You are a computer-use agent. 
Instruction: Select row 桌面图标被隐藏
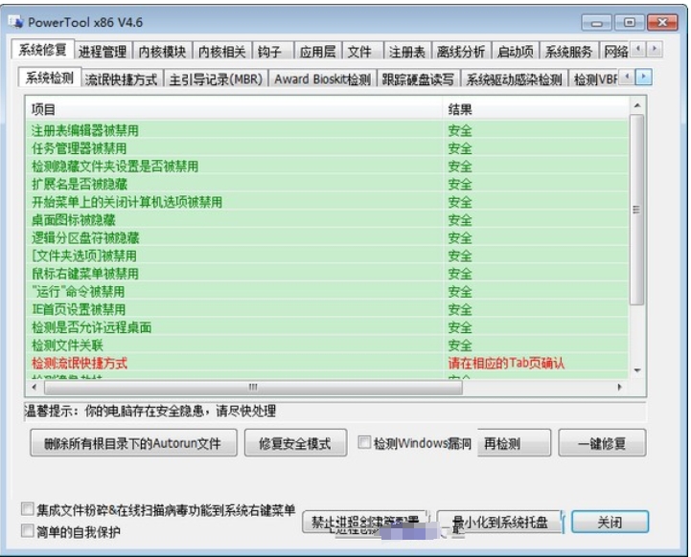point(327,220)
